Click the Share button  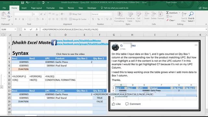pos(203,8)
